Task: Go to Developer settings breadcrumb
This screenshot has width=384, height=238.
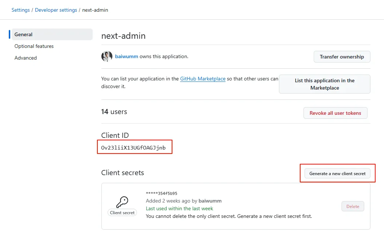Action: pyautogui.click(x=56, y=10)
